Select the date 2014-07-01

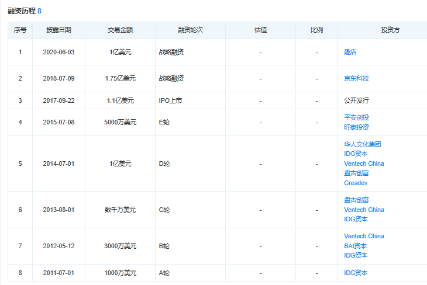click(58, 164)
